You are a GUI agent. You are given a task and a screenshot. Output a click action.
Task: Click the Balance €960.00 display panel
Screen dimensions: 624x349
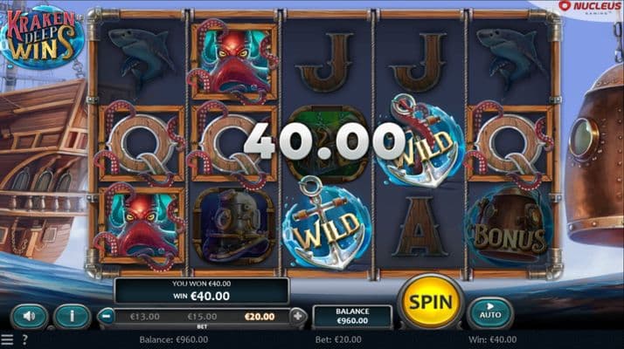(x=352, y=317)
